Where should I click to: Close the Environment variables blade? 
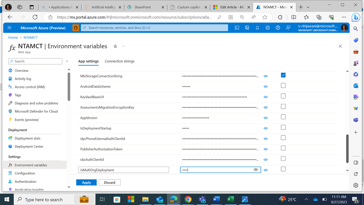[x=340, y=46]
